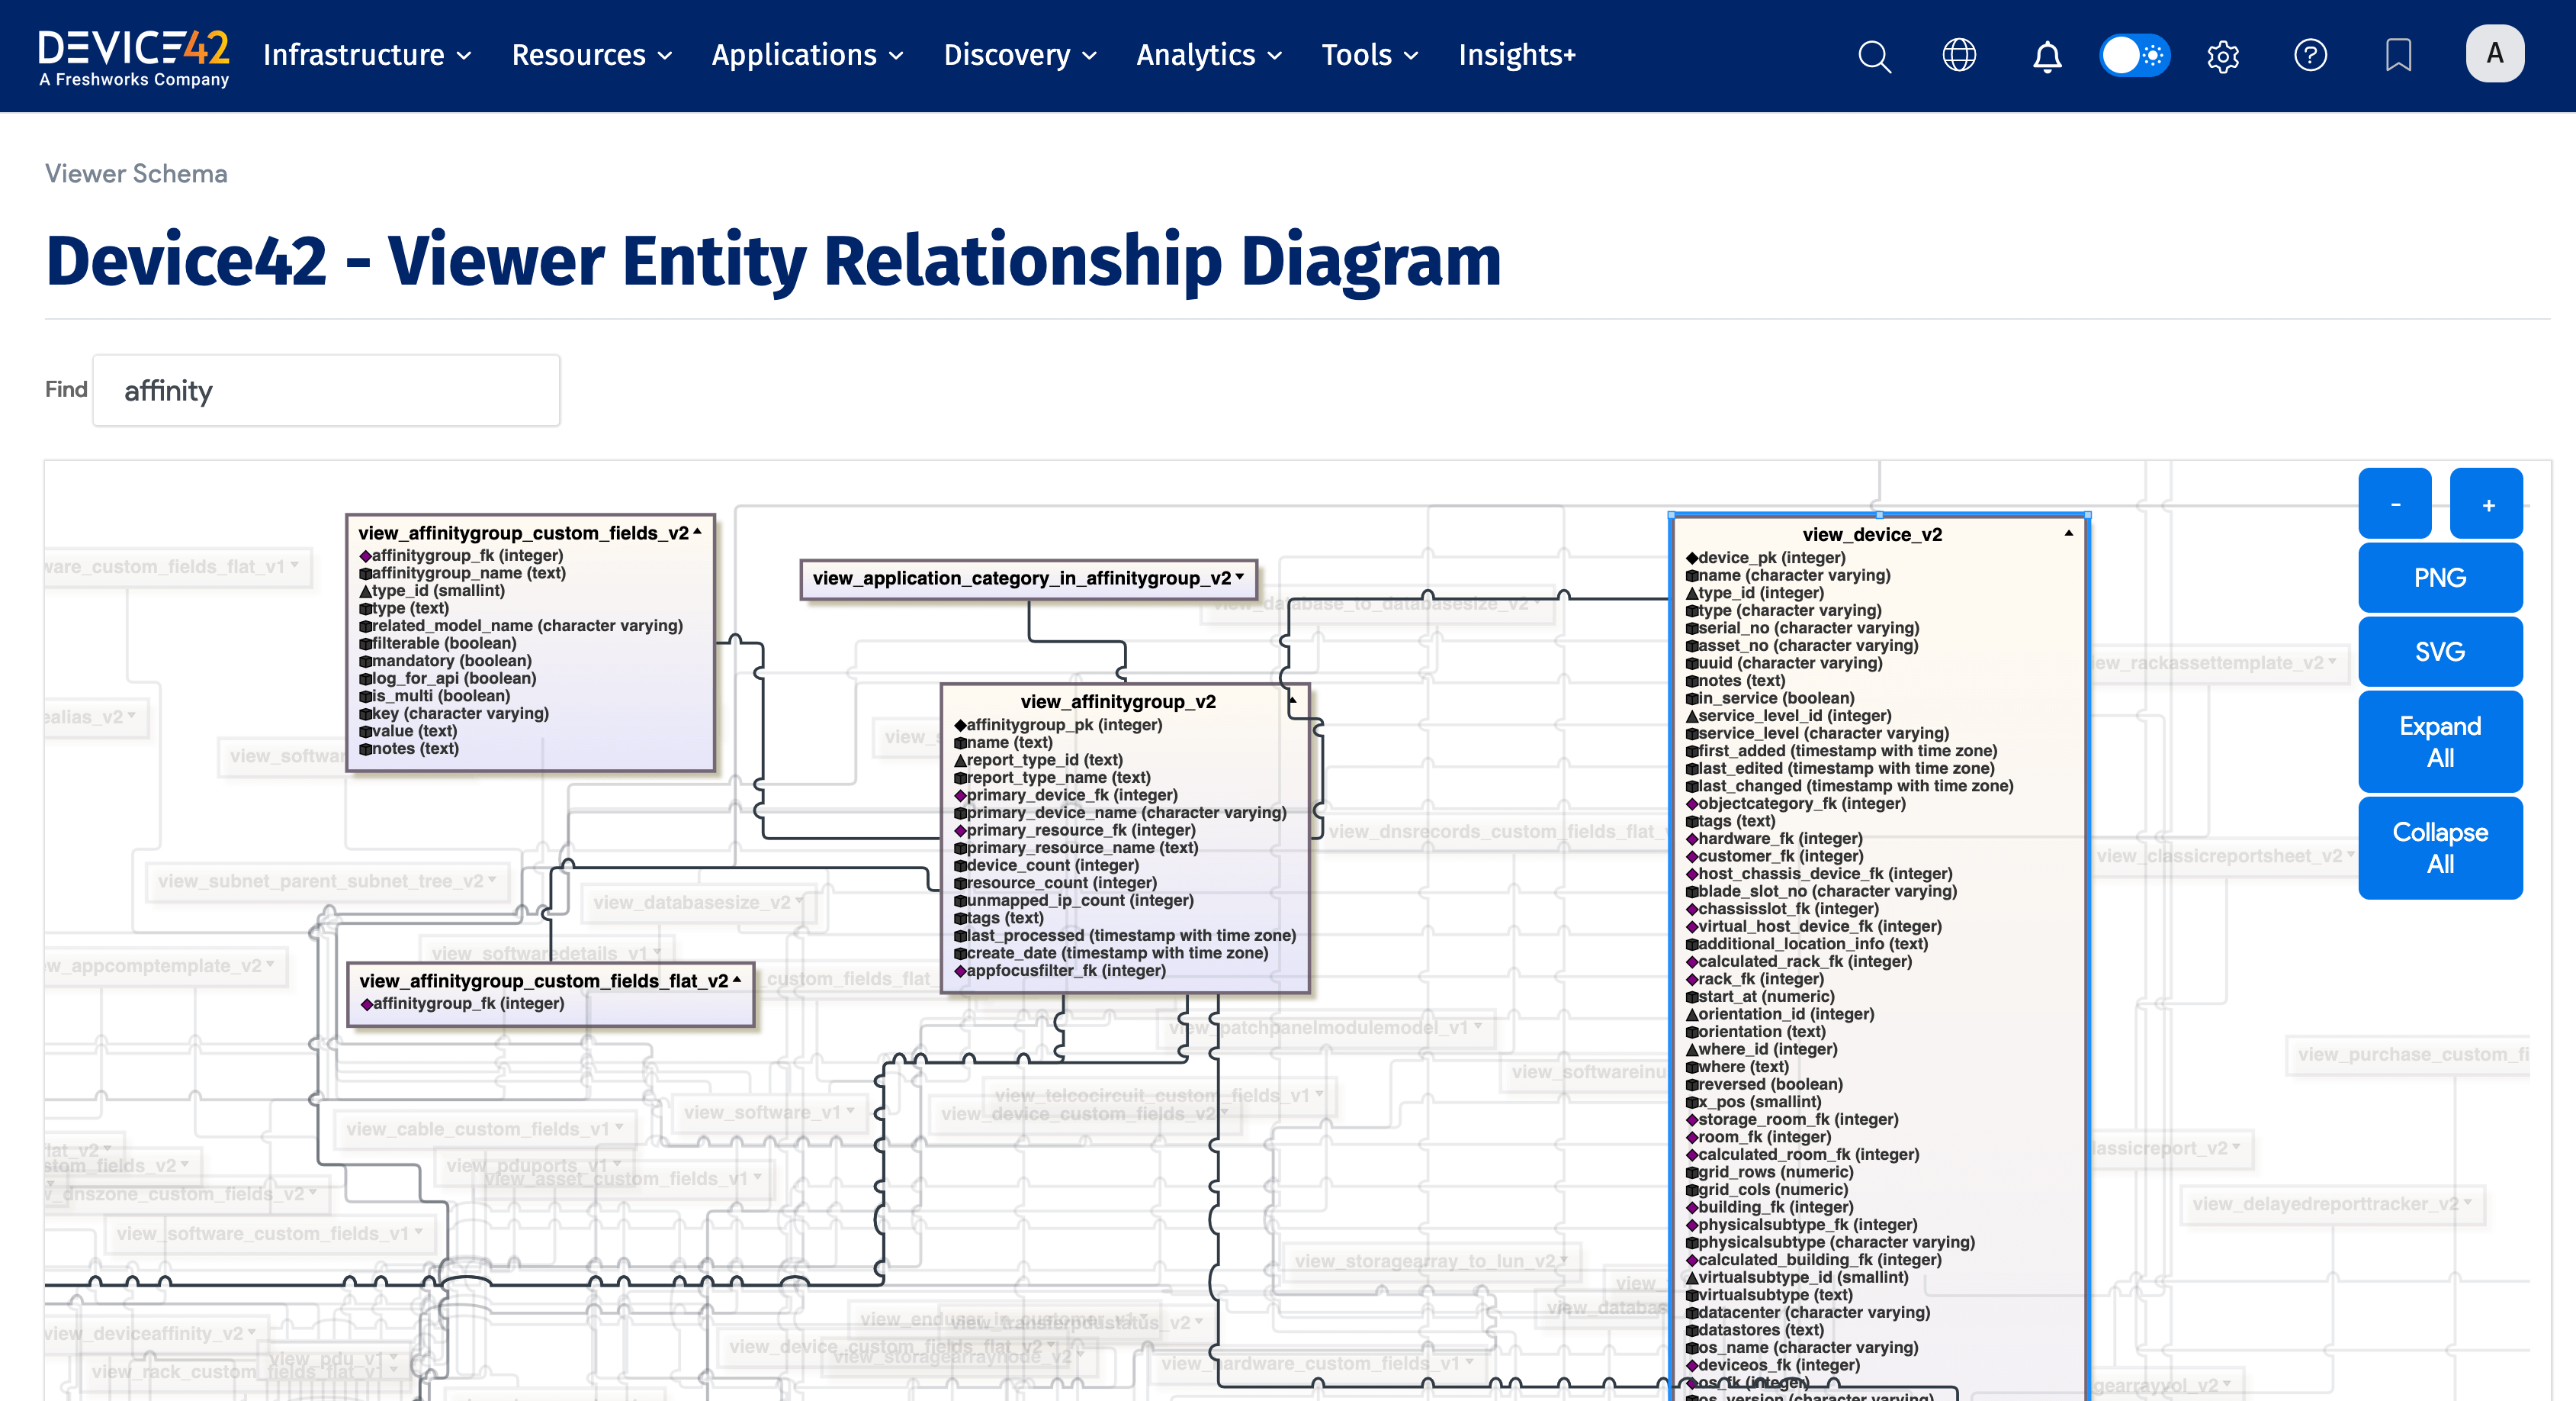Click the Viewer Schema breadcrumb
2576x1401 pixels.
136,173
